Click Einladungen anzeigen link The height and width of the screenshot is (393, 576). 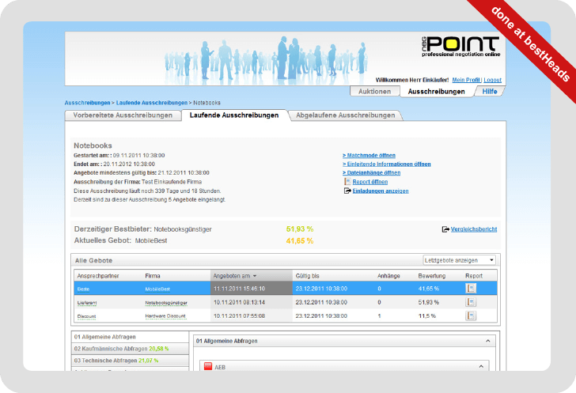pos(381,191)
